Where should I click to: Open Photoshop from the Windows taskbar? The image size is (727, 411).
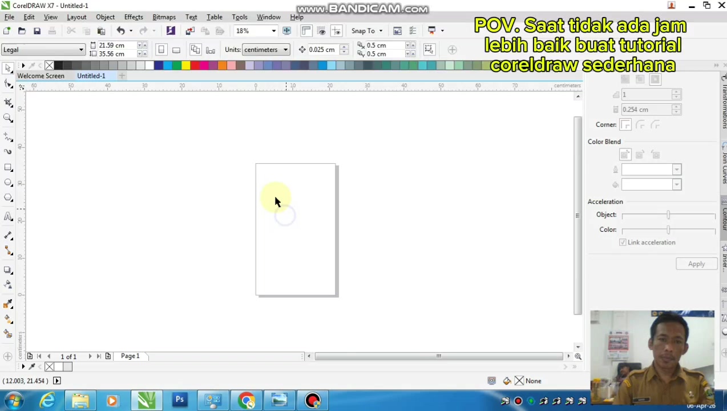[x=180, y=401]
